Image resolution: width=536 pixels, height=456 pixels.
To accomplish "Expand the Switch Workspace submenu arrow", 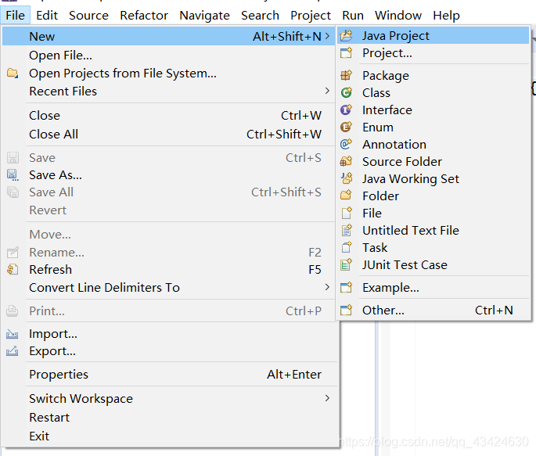I will pyautogui.click(x=328, y=398).
